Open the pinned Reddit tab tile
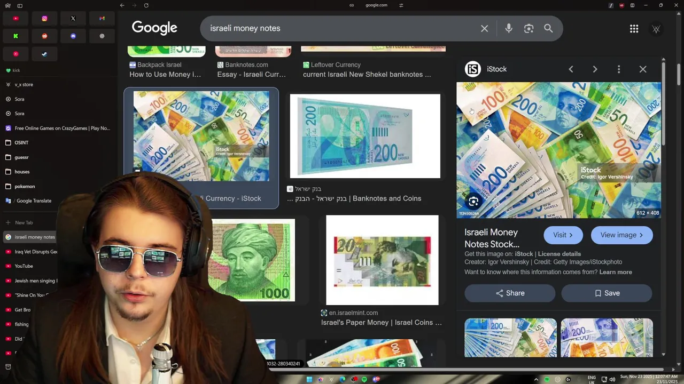The height and width of the screenshot is (384, 684). 44,36
